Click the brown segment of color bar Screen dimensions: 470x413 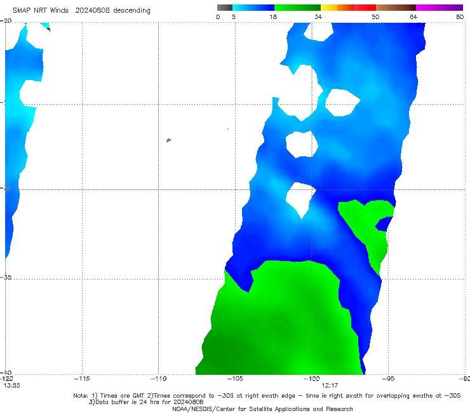(x=396, y=8)
